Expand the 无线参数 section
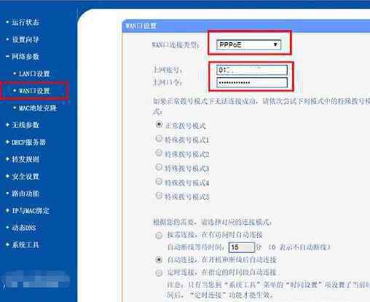370x302 pixels. pos(25,125)
